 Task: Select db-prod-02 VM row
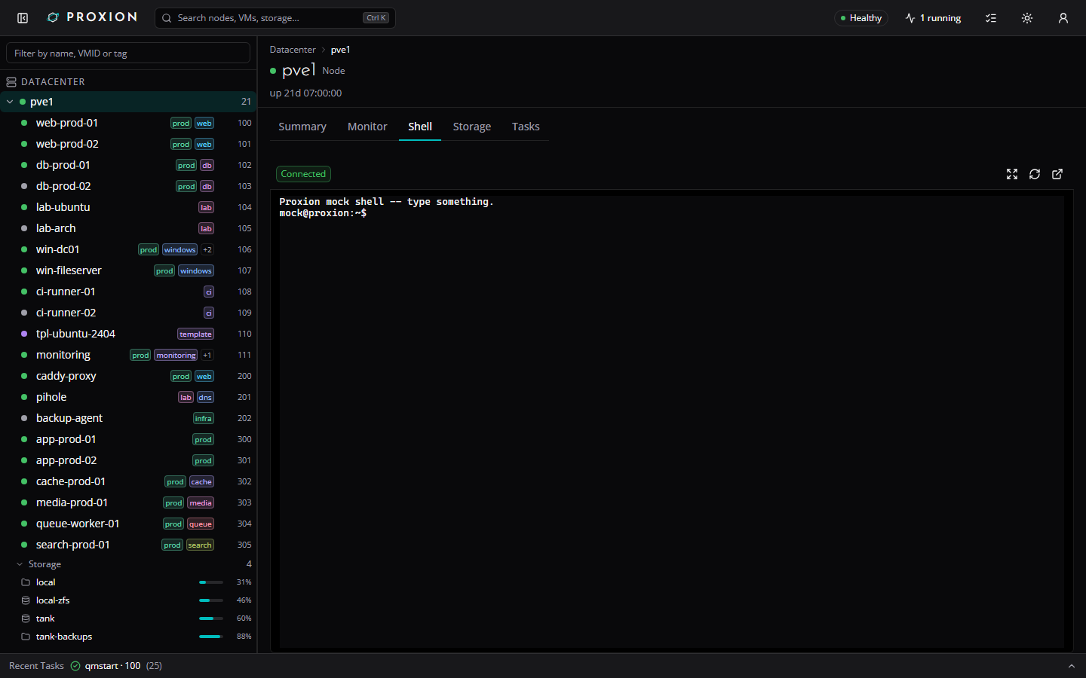point(128,186)
